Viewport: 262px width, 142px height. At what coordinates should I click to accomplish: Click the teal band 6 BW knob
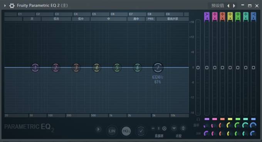tap(245, 134)
